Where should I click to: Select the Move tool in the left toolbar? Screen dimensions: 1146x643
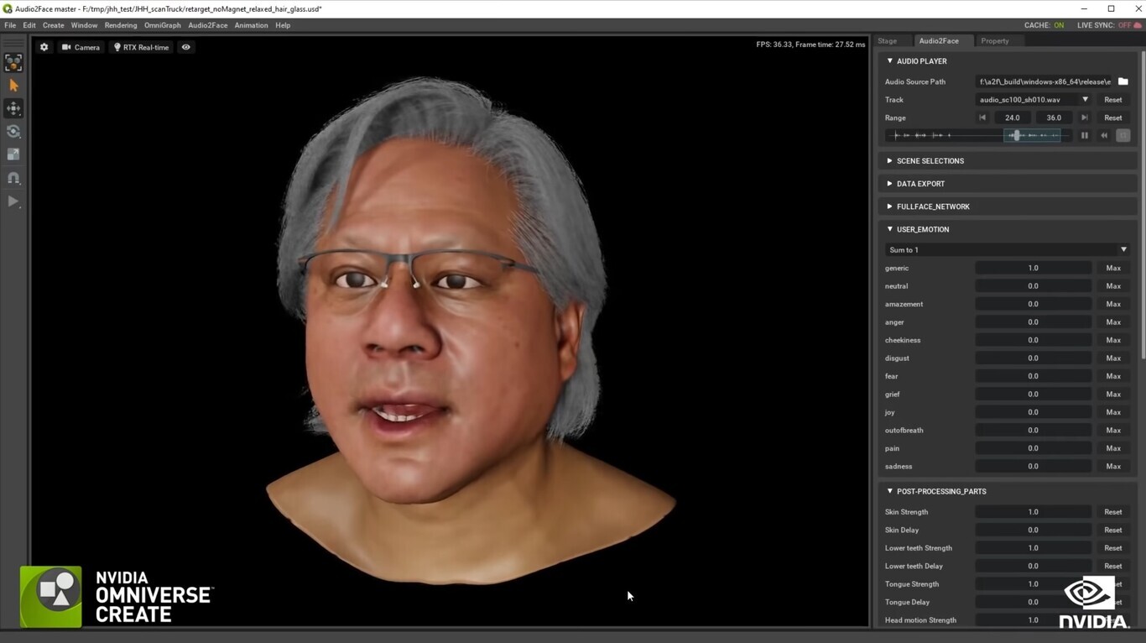point(13,107)
